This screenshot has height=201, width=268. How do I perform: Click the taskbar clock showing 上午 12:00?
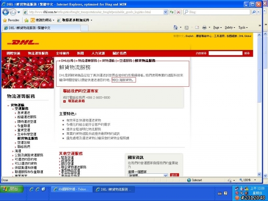click(x=258, y=188)
